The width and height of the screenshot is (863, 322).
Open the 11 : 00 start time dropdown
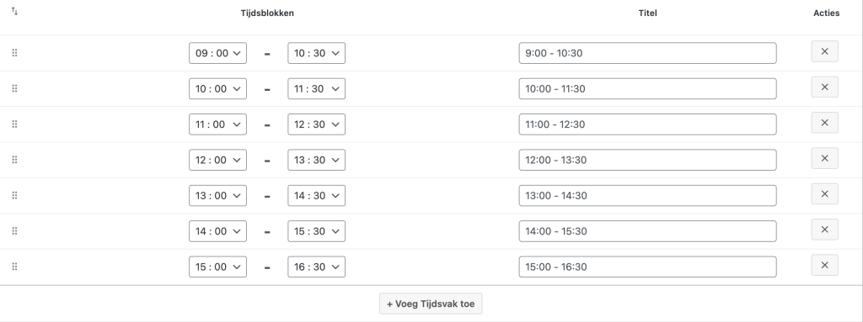[x=218, y=124]
